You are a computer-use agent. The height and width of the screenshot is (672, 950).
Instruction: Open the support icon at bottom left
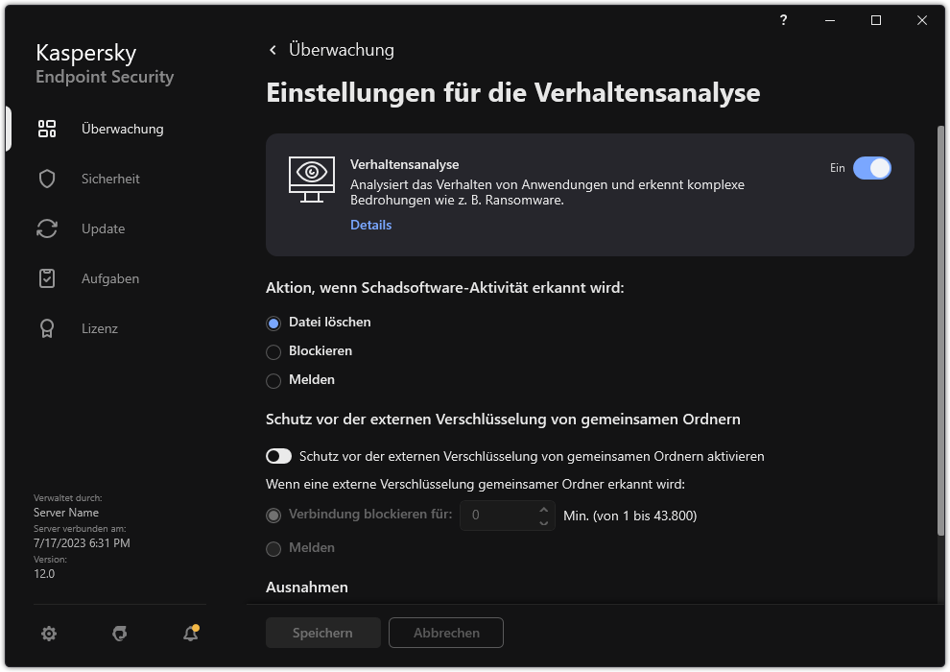(x=119, y=634)
